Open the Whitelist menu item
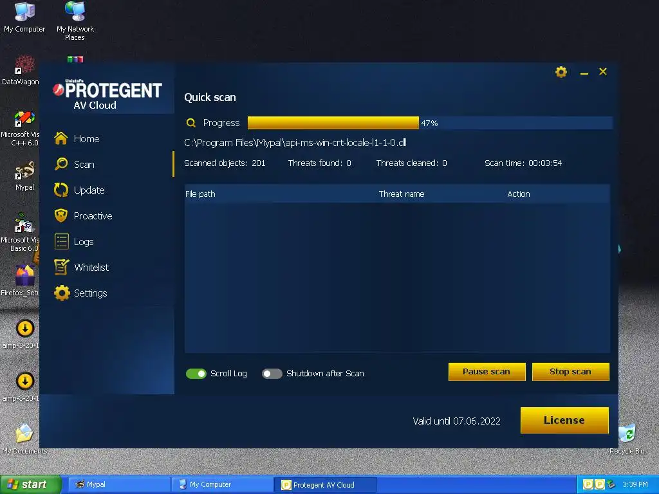 (91, 267)
